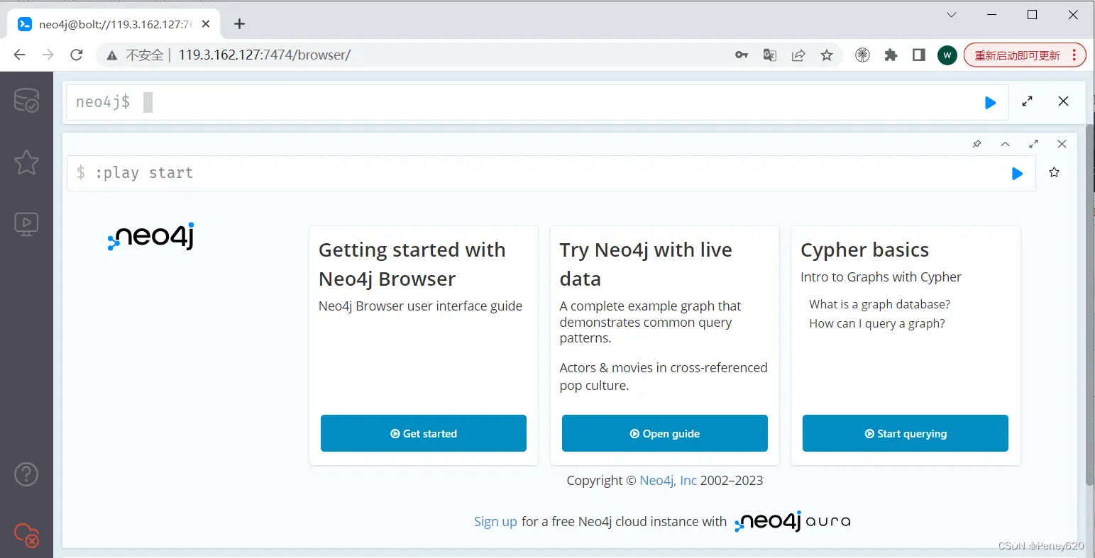Open the tab search dropdown chevron
This screenshot has height=558, width=1095.
[952, 15]
